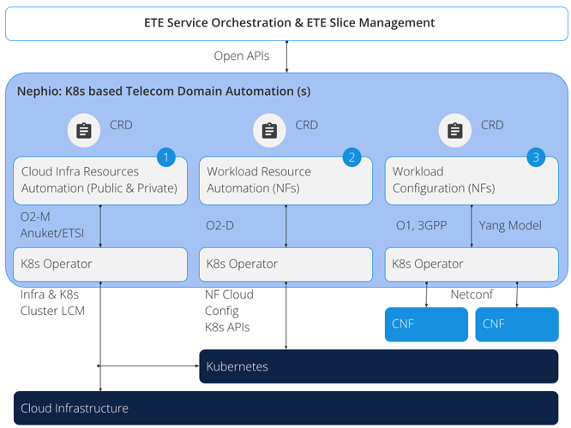Click the first CNF block on the left
The image size is (571, 428).
(426, 324)
